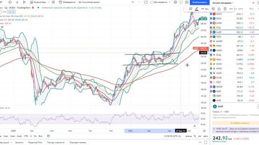This screenshot has height=145, width=259.
Task: Select PHOR in the watchlist
Action: tap(235, 68)
